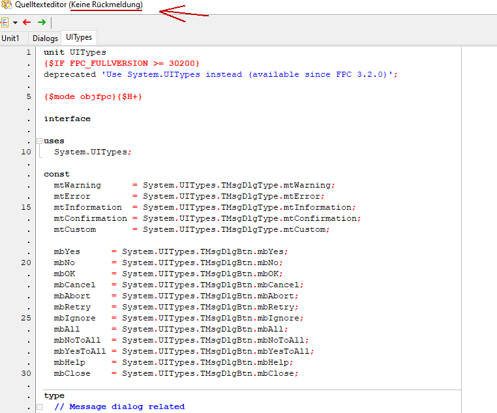
Task: Click the 'mbIgnore' constant name
Action: point(75,318)
